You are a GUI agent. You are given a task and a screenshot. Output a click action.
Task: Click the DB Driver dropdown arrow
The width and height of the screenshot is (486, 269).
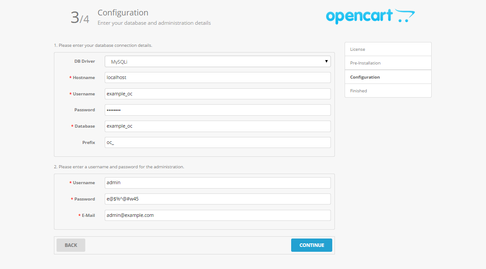coord(326,61)
